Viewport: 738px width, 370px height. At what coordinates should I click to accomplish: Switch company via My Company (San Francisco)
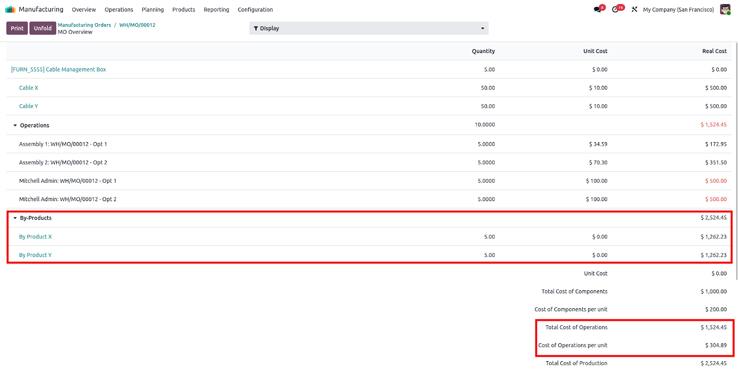[x=678, y=10]
